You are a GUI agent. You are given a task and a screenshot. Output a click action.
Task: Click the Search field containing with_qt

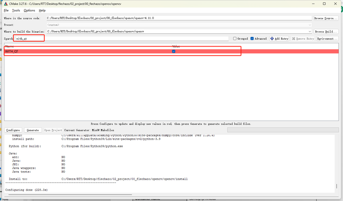click(x=121, y=38)
